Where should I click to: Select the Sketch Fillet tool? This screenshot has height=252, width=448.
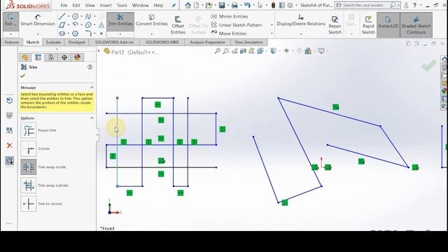coord(88,34)
